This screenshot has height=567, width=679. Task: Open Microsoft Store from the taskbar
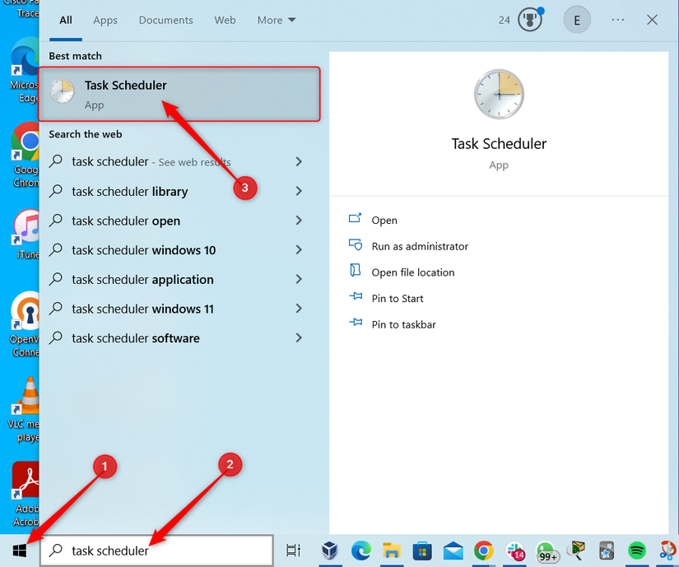pos(421,550)
